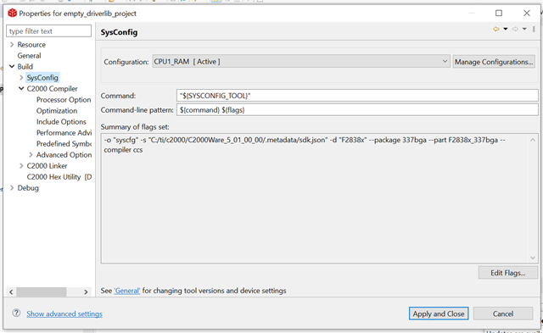Click the tree horizontal scrollbar right arrow
543x333 pixels.
click(86, 291)
